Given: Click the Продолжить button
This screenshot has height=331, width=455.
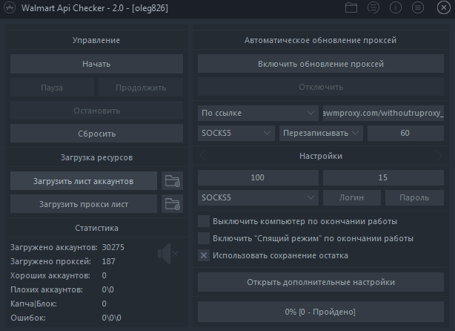Looking at the screenshot, I should (141, 87).
